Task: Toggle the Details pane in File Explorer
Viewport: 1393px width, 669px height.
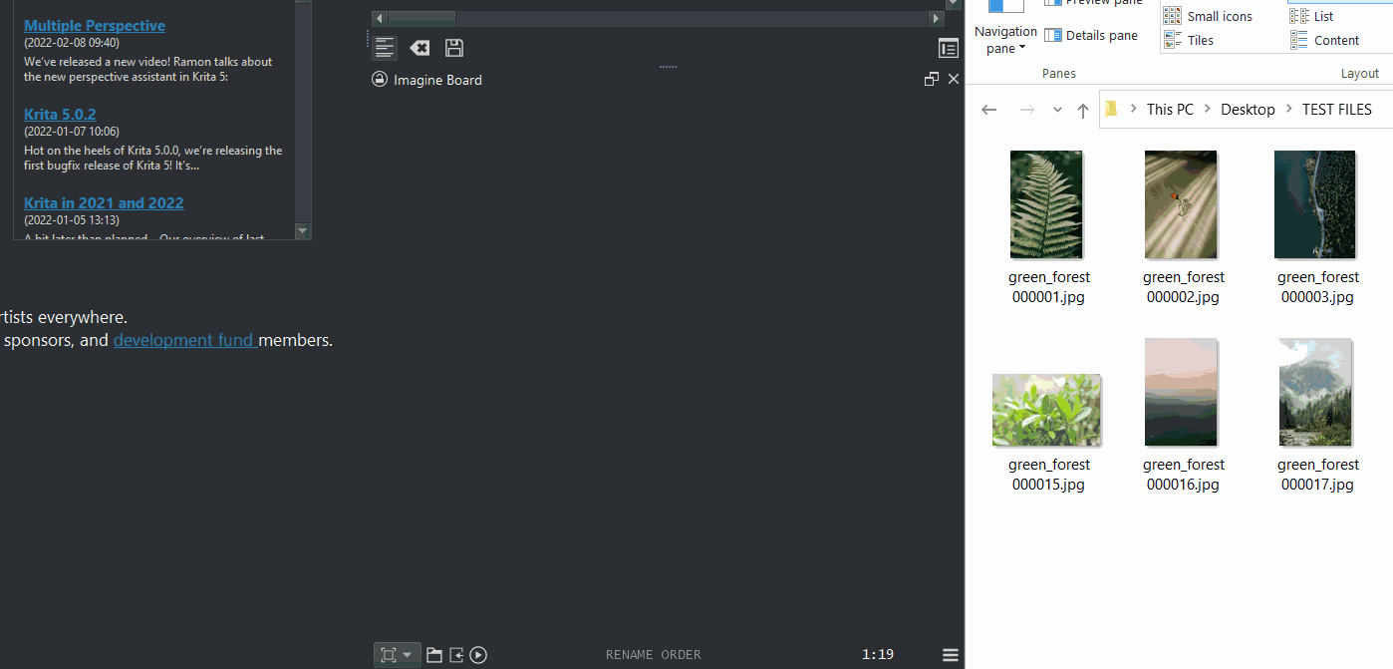Action: click(1091, 35)
